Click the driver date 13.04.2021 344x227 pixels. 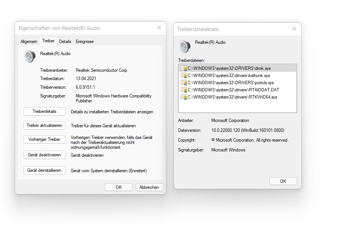[x=86, y=79]
